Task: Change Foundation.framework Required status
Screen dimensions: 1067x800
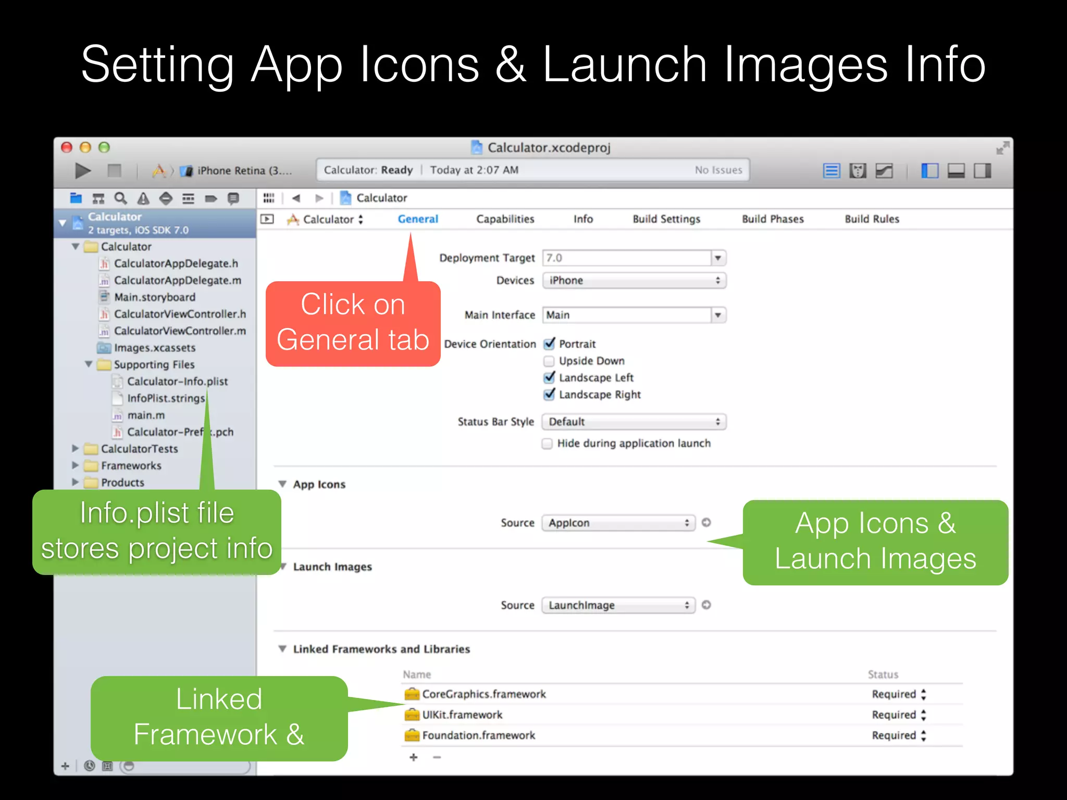Action: (899, 735)
